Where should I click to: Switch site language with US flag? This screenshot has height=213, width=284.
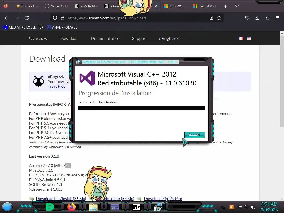249,38
